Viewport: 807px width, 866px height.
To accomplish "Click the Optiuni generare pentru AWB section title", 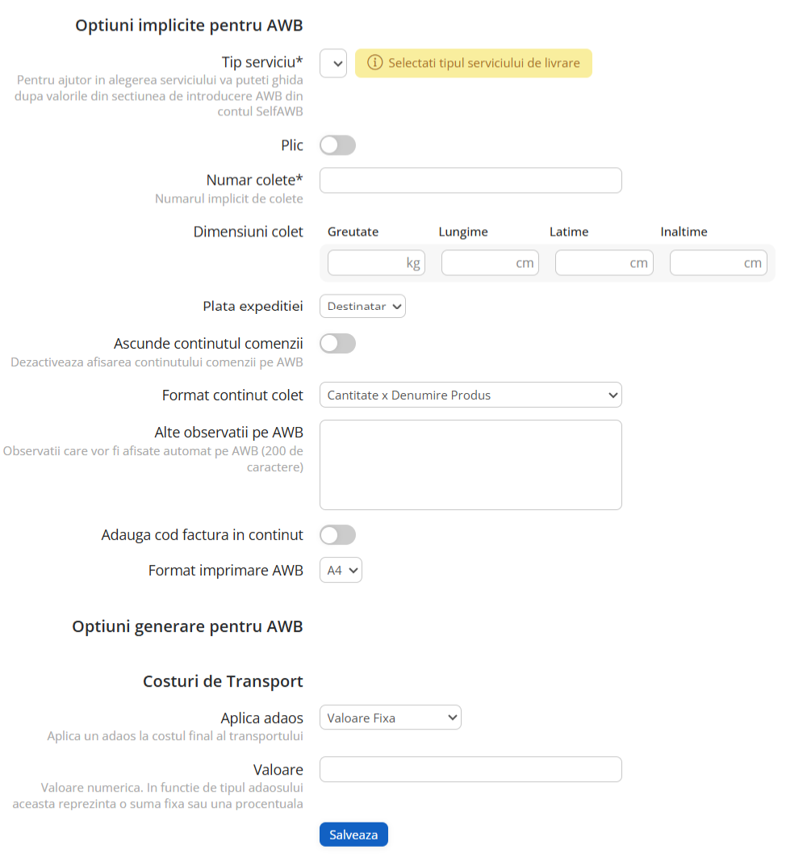I will tap(187, 626).
